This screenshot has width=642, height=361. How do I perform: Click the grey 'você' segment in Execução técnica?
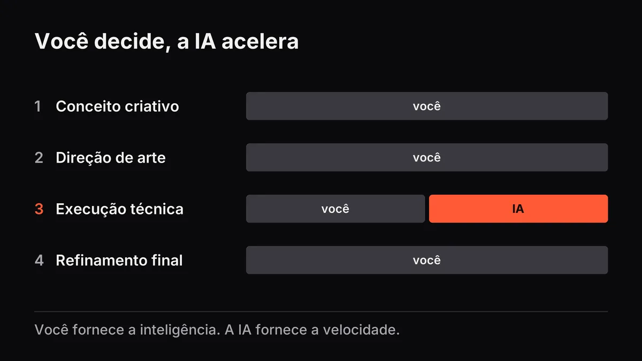(x=335, y=209)
